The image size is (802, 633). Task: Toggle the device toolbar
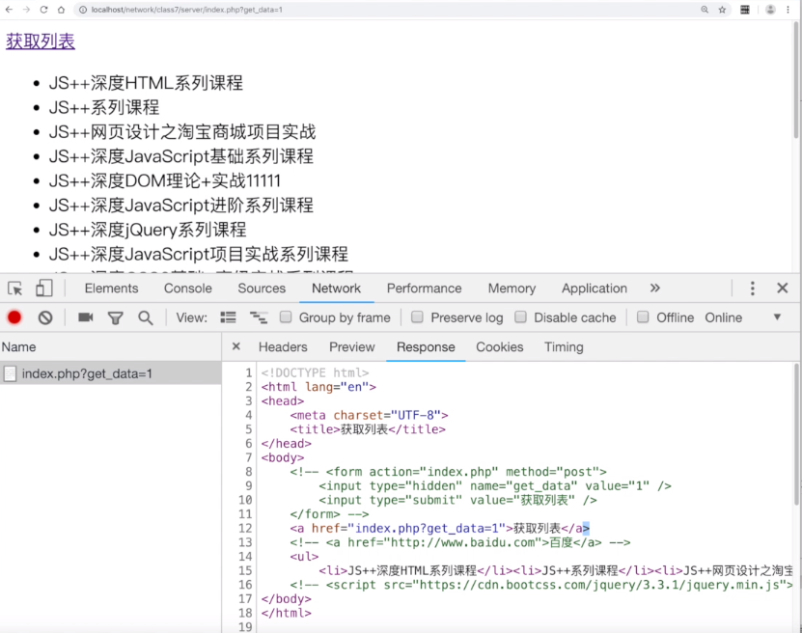44,289
